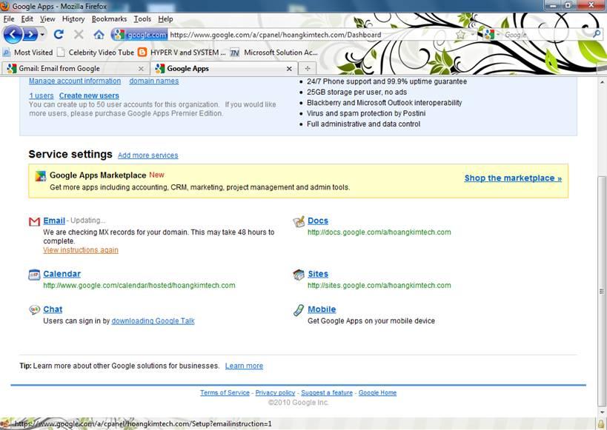607x430 pixels.
Task: Click the Gmail envelope icon beside Email
Action: (34, 221)
